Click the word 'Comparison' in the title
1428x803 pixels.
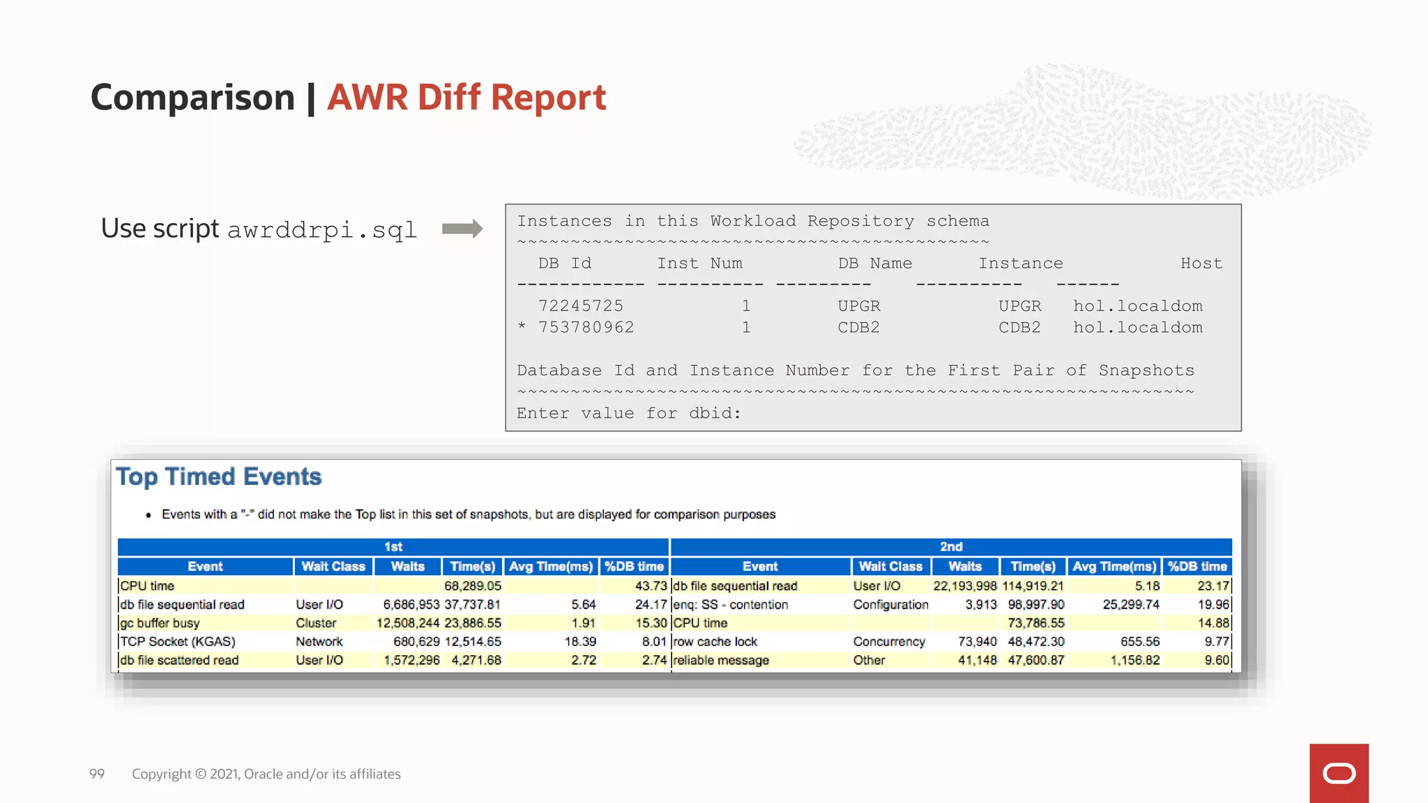192,98
